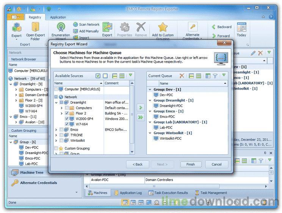Close the Registry Export Wizard dialog

click(224, 43)
